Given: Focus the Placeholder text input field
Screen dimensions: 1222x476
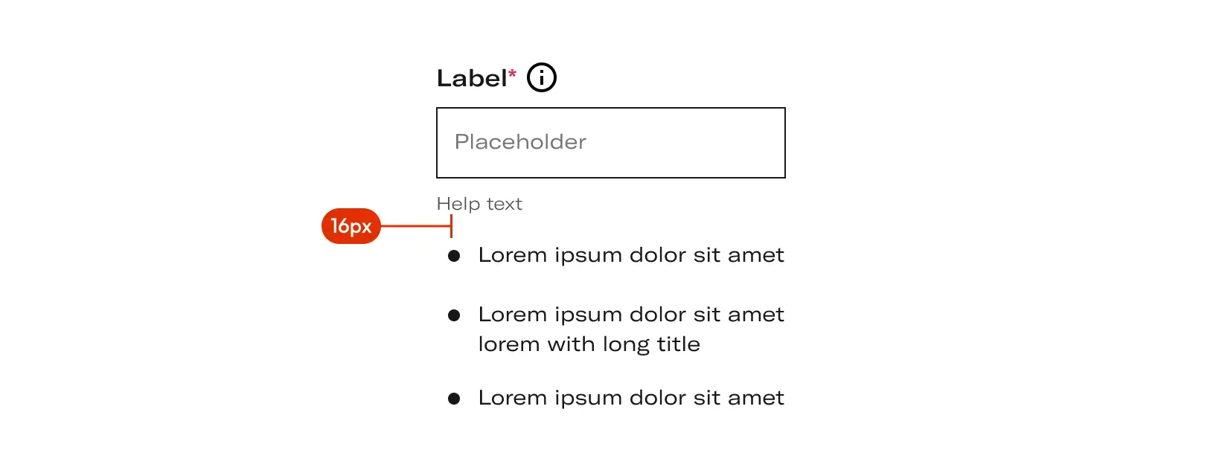Looking at the screenshot, I should pos(611,143).
